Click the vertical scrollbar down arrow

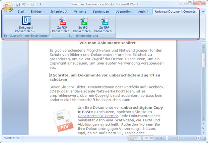pos(203,119)
